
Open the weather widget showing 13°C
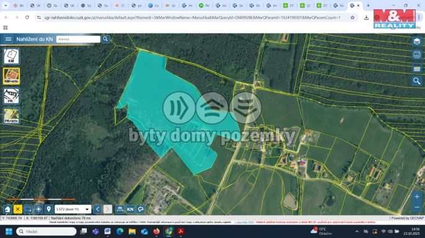point(321,231)
